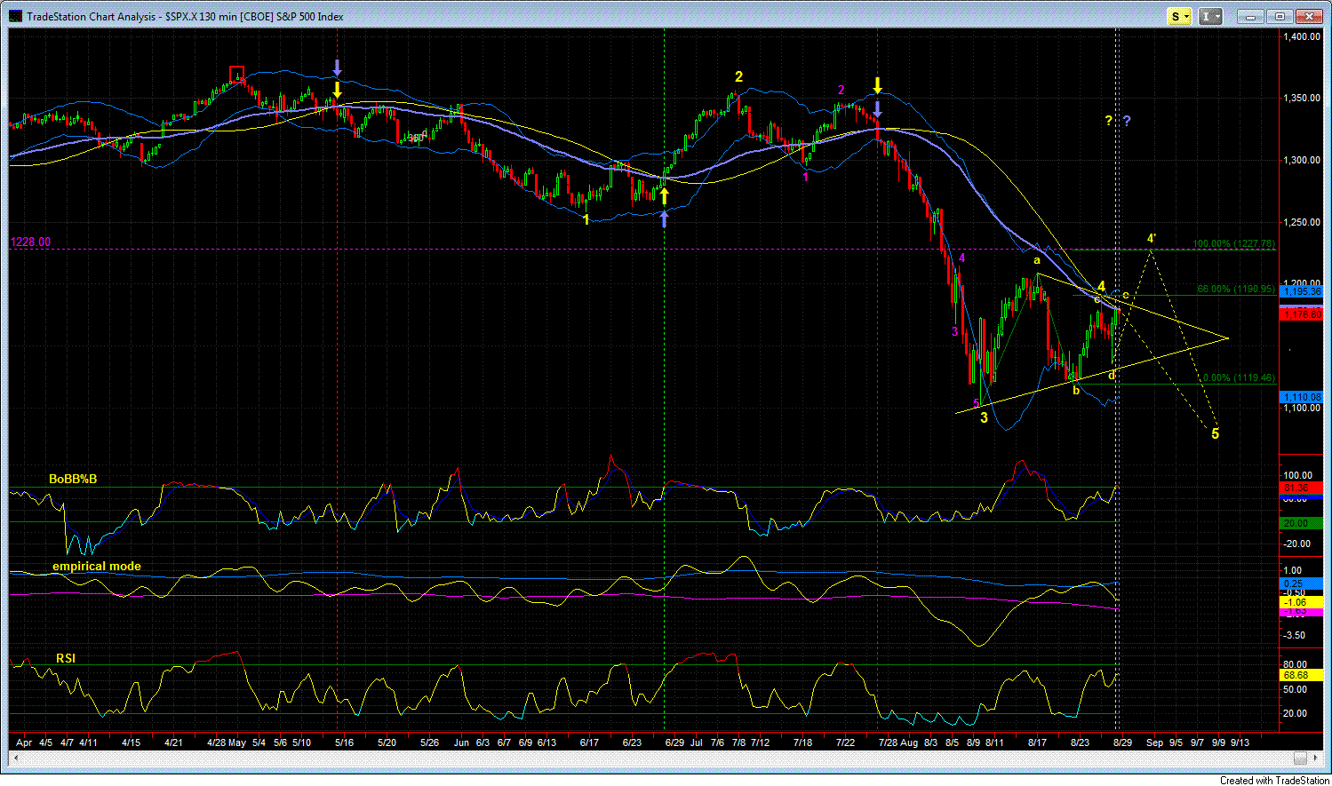This screenshot has width=1332, height=786.
Task: Close the Chart Analysis window
Action: [1308, 16]
